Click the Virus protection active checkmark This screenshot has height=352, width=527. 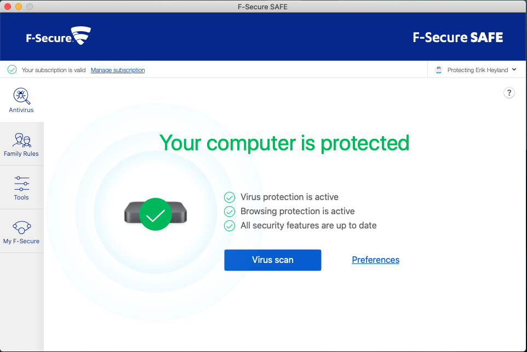[230, 197]
